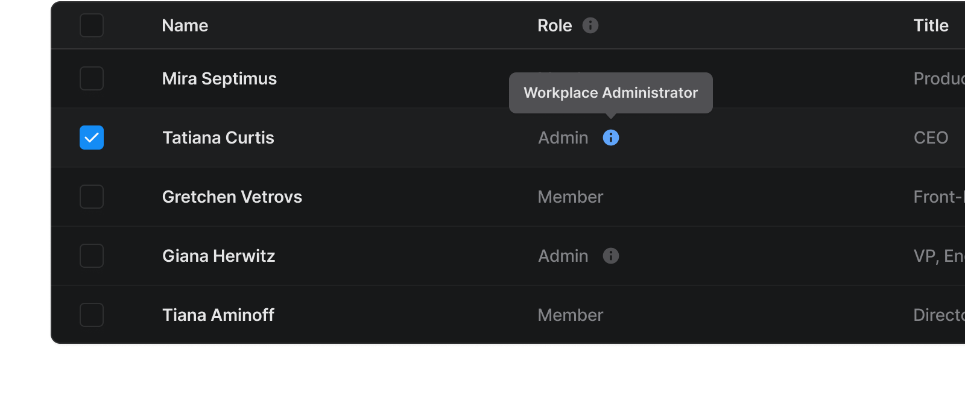The width and height of the screenshot is (965, 415).
Task: Uncheck the Tatiana Curtis checkbox
Action: [92, 138]
